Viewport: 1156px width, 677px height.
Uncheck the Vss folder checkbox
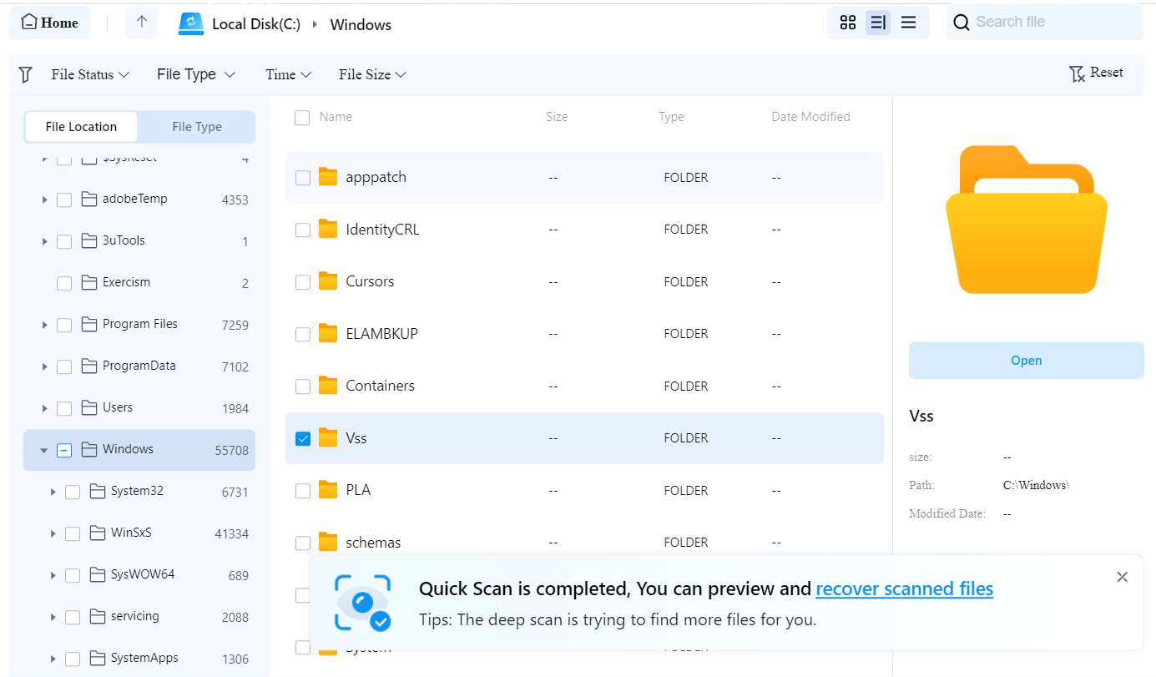tap(302, 437)
